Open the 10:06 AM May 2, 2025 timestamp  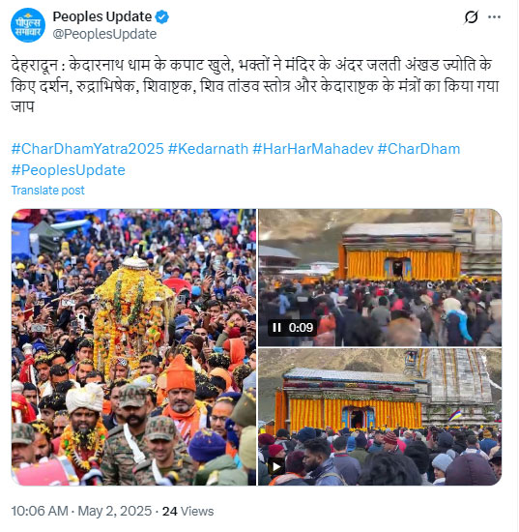81,512
